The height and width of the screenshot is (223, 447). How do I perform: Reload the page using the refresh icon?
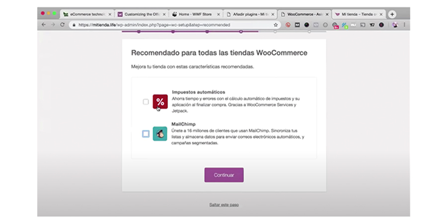point(63,24)
